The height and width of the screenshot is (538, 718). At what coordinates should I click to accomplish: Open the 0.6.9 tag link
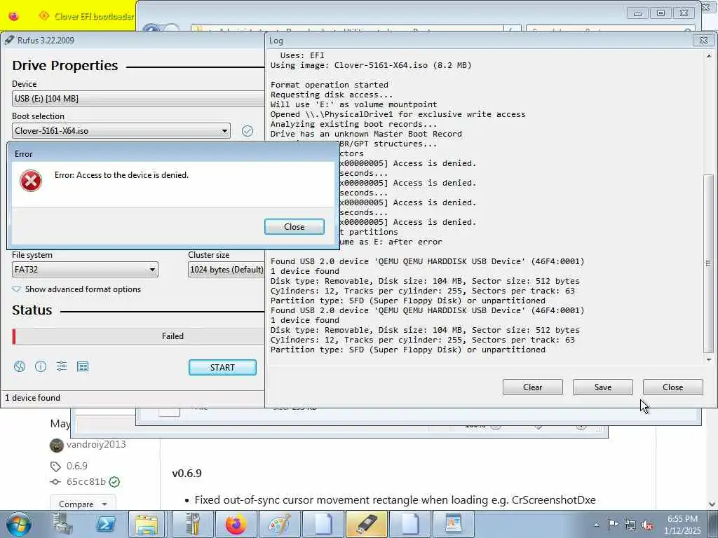(77, 466)
